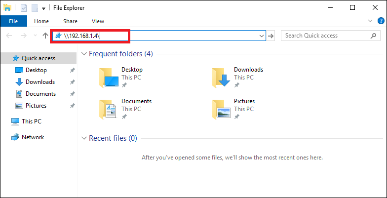Open the Recent locations dropdown arrow
This screenshot has width=387, height=198.
point(35,36)
